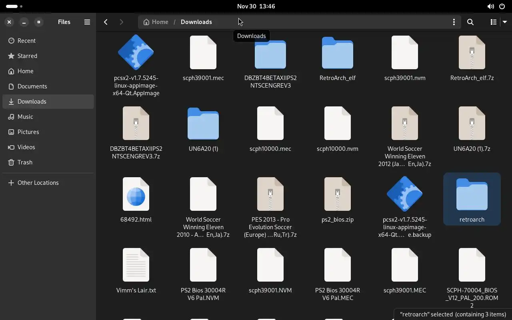Select Downloads in the sidebar

pos(48,102)
